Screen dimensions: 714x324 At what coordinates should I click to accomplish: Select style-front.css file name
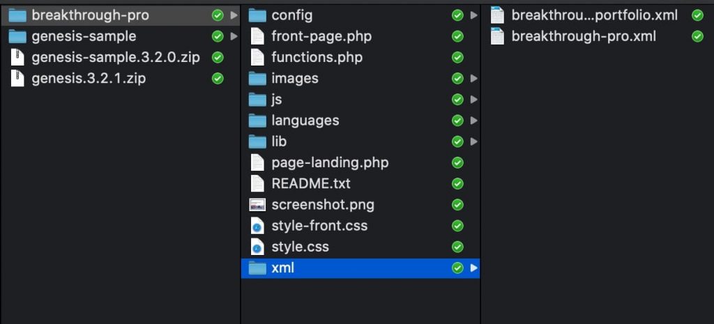click(x=319, y=226)
